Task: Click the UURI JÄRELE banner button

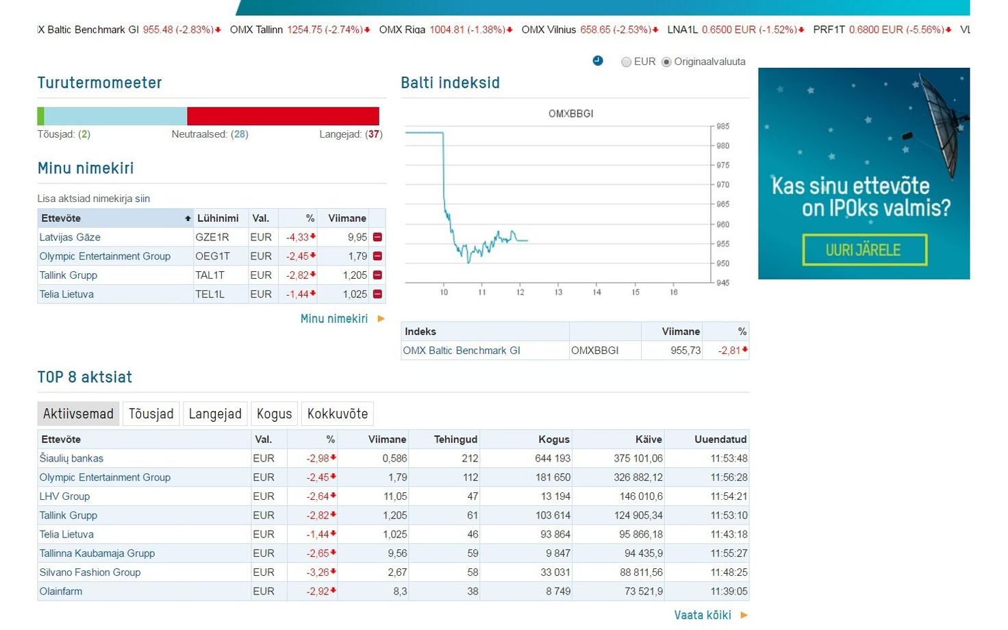Action: click(864, 250)
